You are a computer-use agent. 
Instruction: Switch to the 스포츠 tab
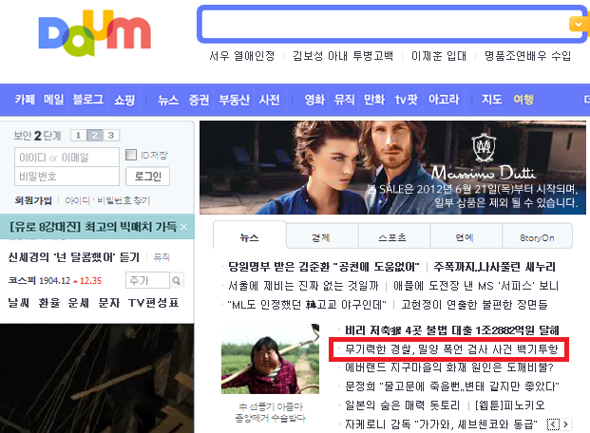[392, 237]
